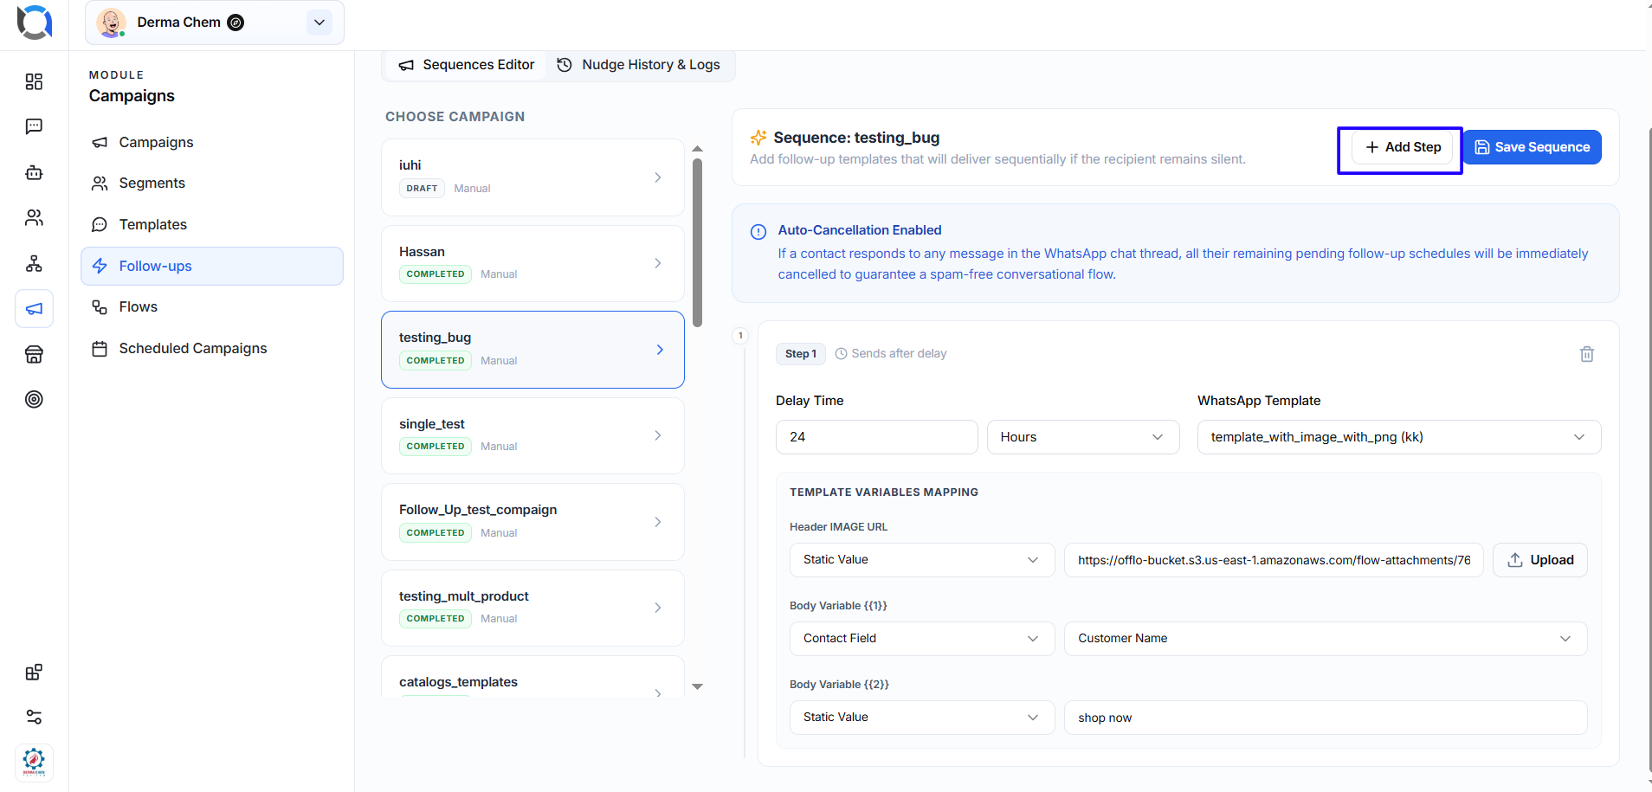Open Flows in the module menu
1652x792 pixels.
(212, 307)
